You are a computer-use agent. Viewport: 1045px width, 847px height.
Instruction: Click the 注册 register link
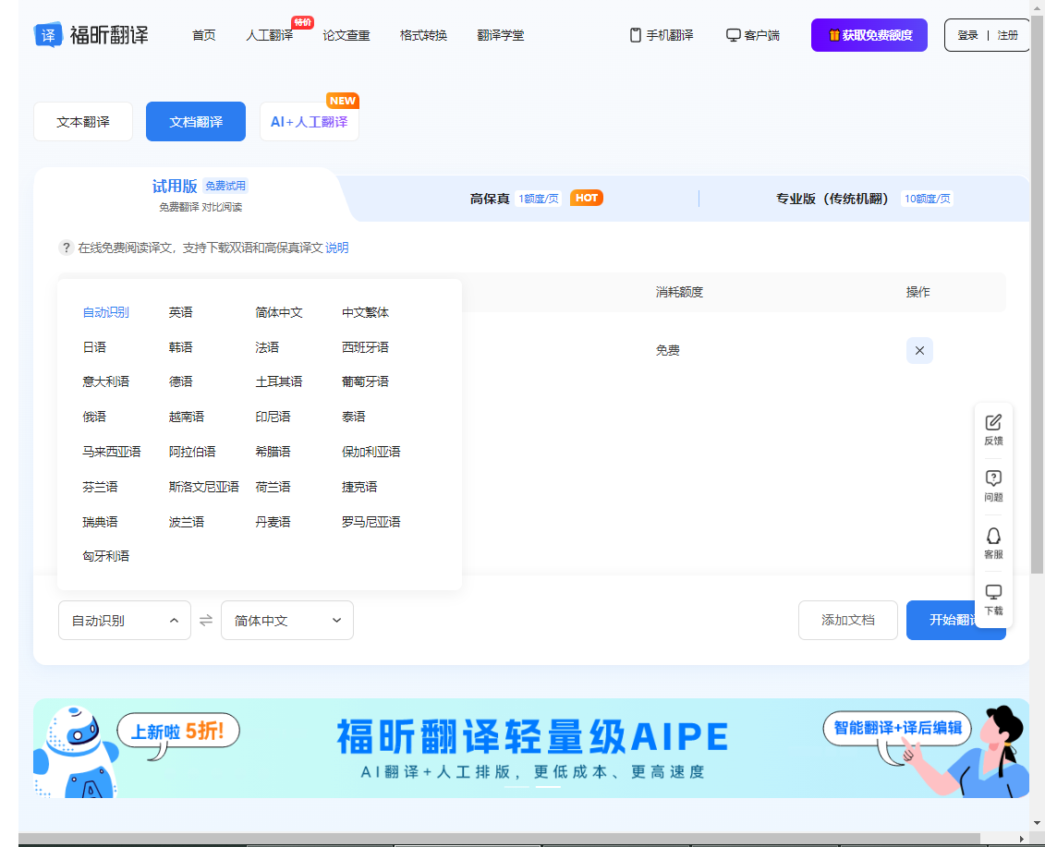pos(1008,35)
